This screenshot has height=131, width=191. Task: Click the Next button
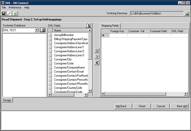(179, 106)
